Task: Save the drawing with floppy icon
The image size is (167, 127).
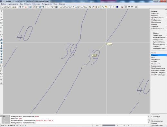Action: coord(8,7)
